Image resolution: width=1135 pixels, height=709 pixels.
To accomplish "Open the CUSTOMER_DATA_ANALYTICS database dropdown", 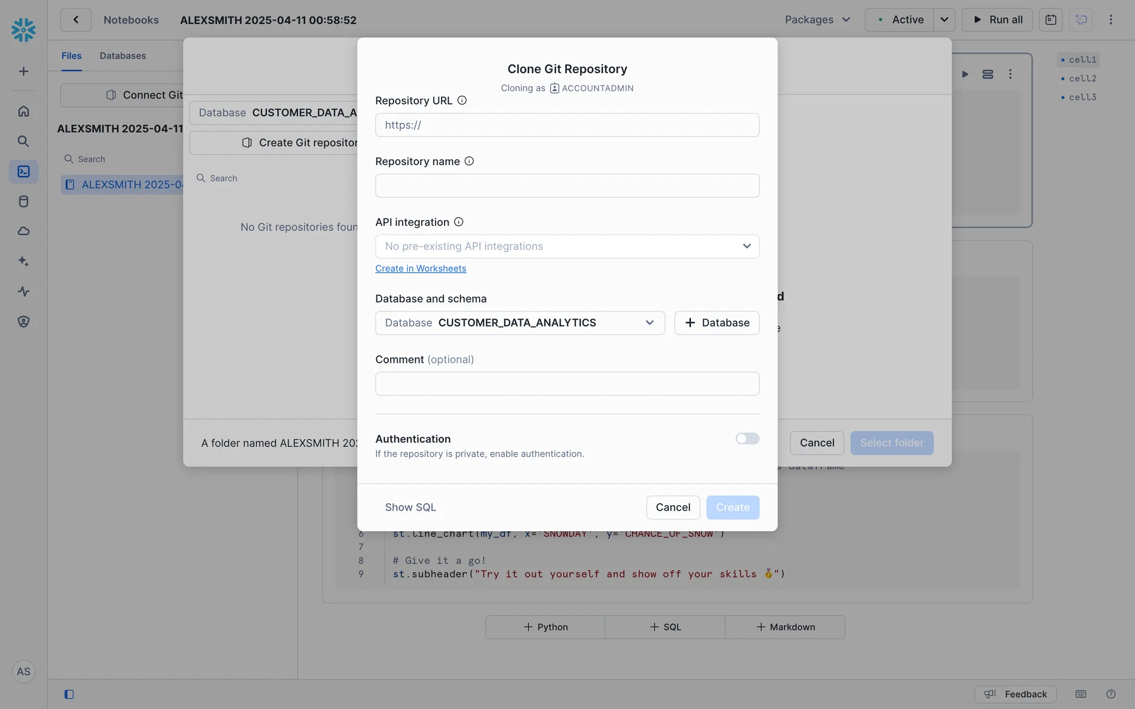I will [x=520, y=323].
